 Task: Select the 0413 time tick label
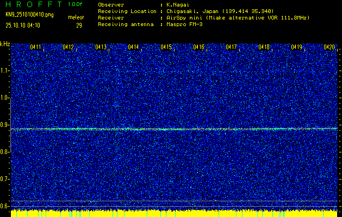[101, 48]
